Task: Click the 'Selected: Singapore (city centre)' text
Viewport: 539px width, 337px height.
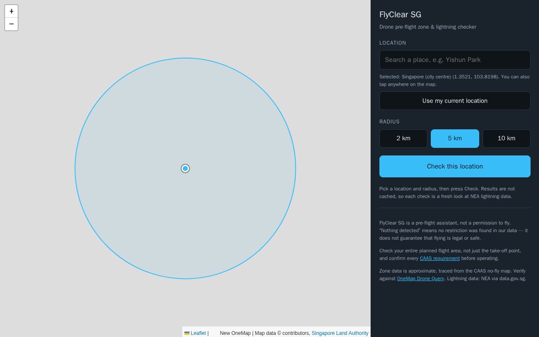Action: pyautogui.click(x=454, y=80)
